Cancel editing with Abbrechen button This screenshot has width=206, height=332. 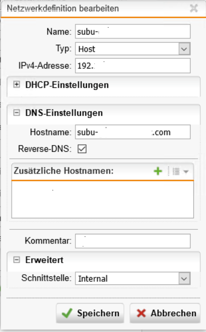pyautogui.click(x=165, y=313)
